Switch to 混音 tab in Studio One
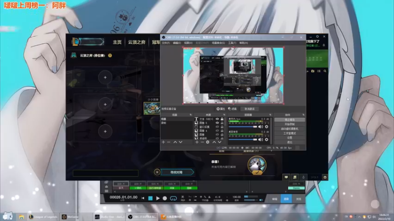394x221 pixels. pos(286,199)
